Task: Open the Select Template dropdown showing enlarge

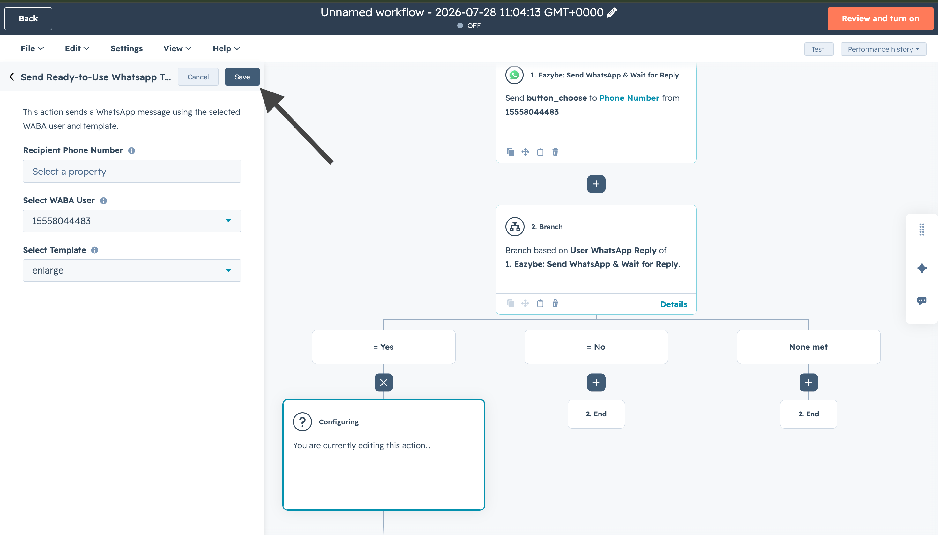Action: coord(132,270)
